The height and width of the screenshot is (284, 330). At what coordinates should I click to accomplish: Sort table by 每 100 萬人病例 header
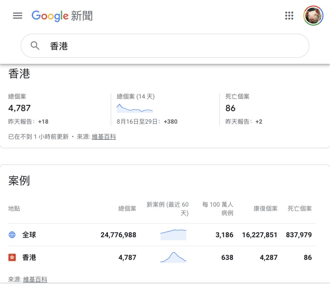click(x=217, y=209)
